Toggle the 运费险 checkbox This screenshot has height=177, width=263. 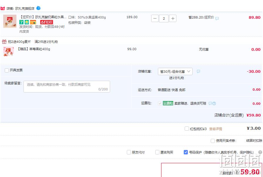160,103
